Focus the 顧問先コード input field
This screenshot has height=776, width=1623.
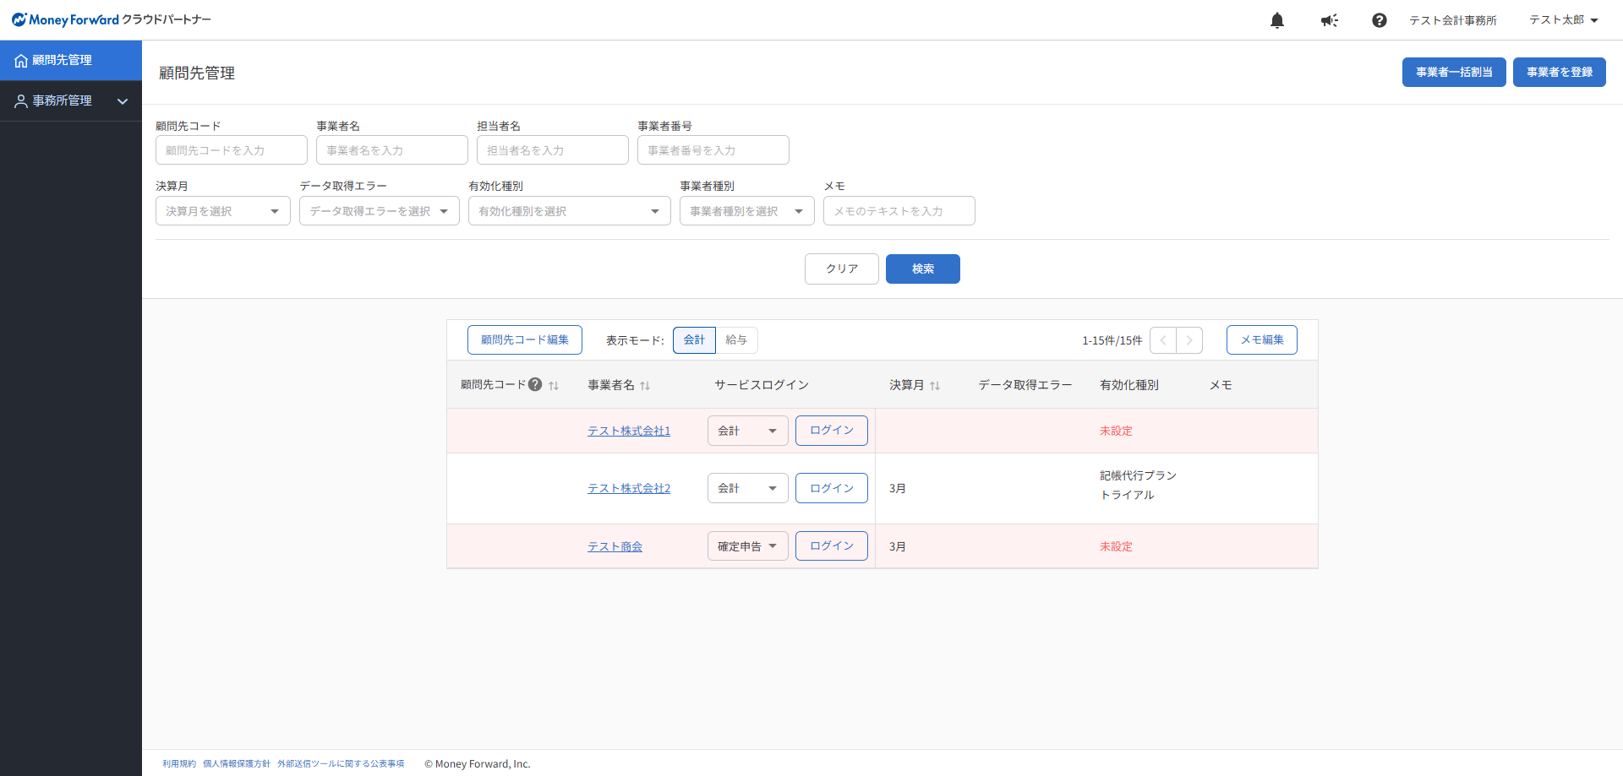(x=232, y=150)
